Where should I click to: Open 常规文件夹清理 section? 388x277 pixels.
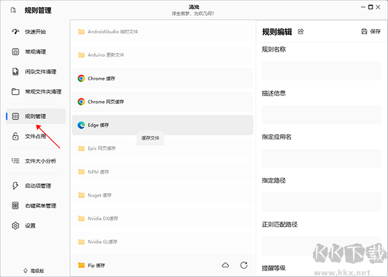pyautogui.click(x=36, y=92)
